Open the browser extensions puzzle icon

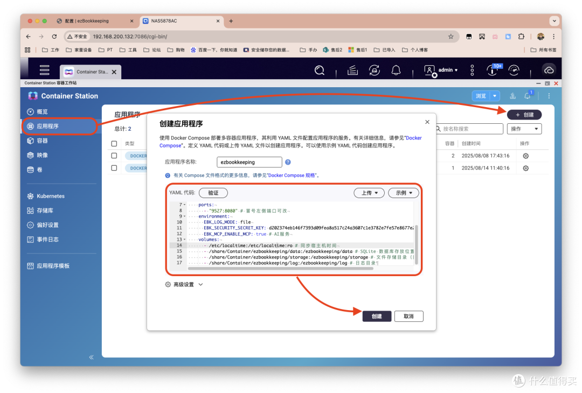click(521, 36)
